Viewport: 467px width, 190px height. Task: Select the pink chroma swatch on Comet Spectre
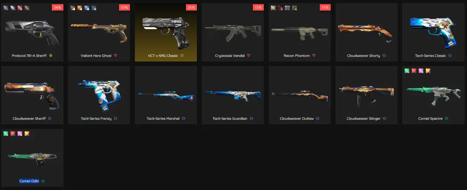421,71
